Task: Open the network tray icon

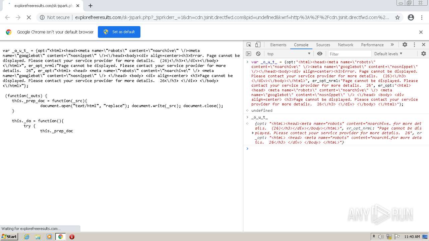Action: pos(389,237)
